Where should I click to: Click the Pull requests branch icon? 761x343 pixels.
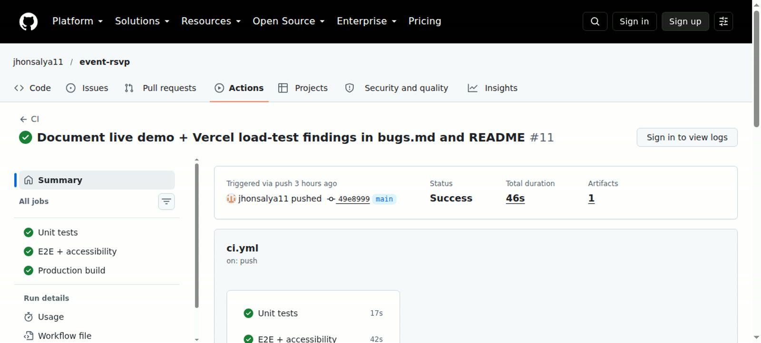129,88
